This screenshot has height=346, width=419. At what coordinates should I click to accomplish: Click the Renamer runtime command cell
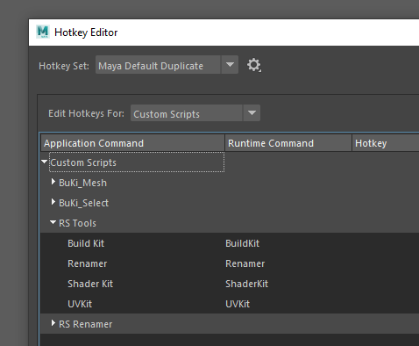(x=245, y=263)
